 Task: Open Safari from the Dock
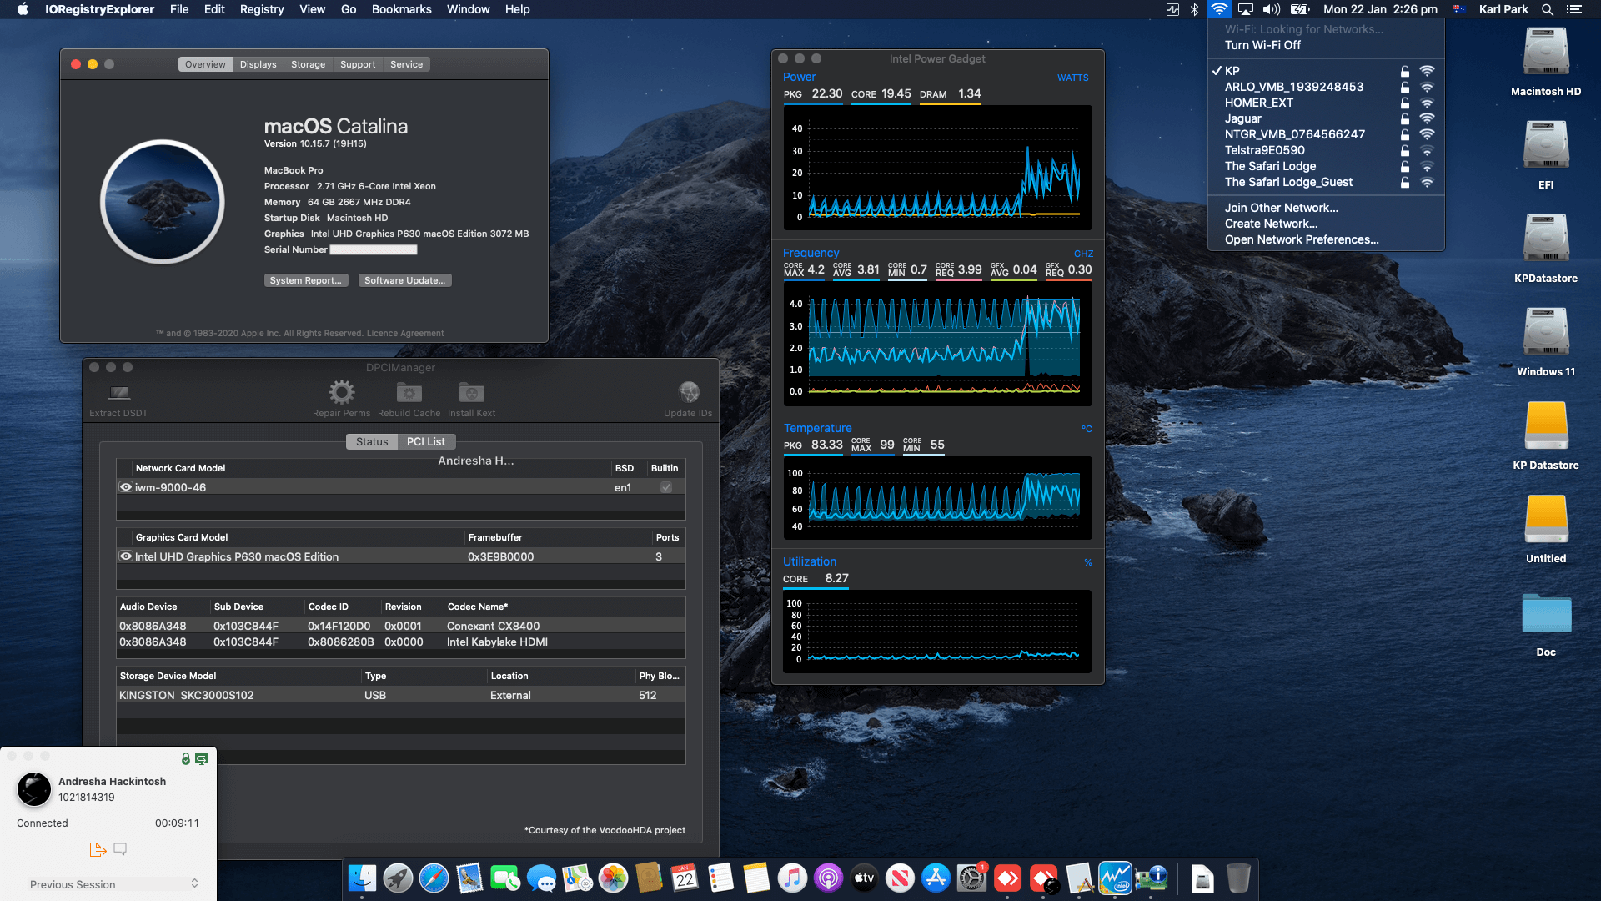(434, 878)
